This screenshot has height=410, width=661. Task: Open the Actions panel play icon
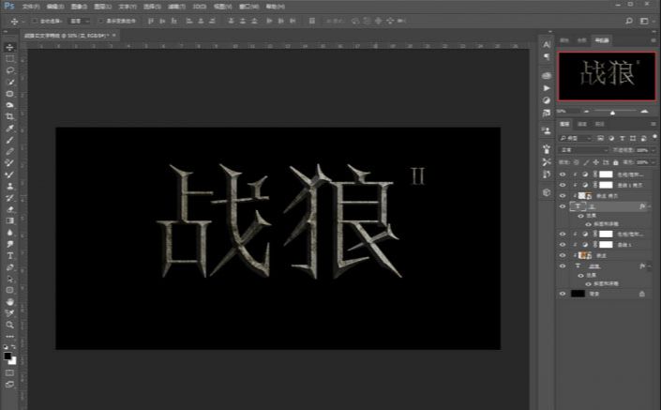tap(547, 88)
